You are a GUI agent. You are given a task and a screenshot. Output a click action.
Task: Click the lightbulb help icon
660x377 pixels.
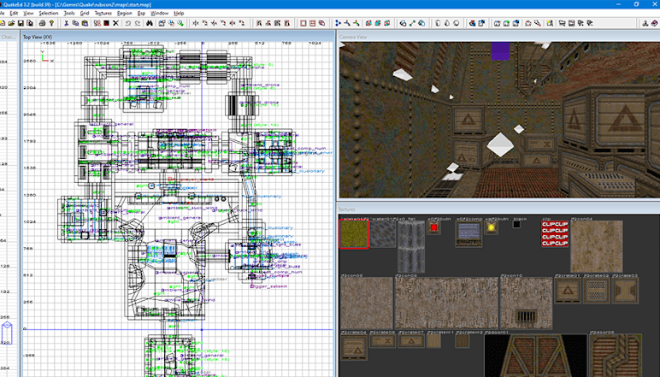pos(51,23)
